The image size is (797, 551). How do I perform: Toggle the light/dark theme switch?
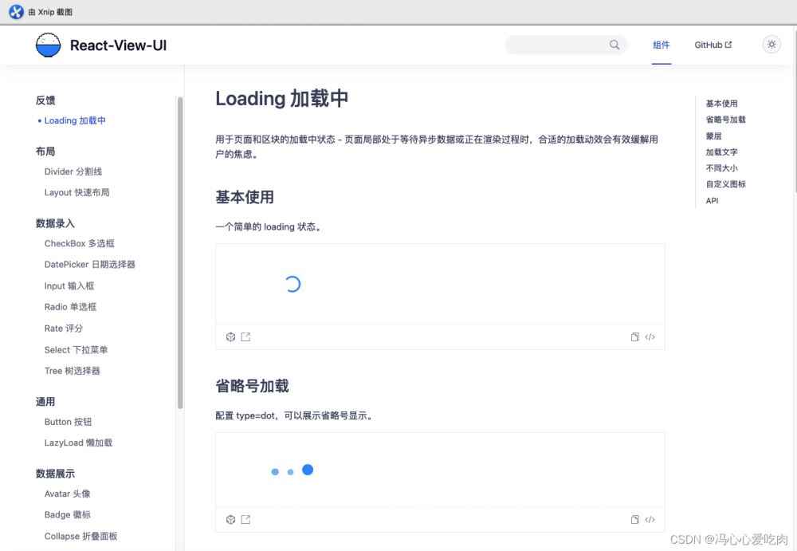[x=771, y=45]
